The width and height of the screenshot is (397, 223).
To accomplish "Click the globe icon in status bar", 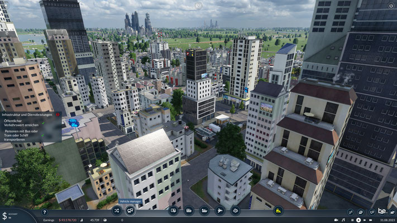I will [105, 220].
